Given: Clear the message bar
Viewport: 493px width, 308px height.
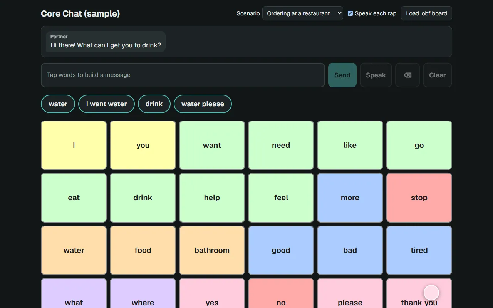Looking at the screenshot, I should tap(438, 75).
